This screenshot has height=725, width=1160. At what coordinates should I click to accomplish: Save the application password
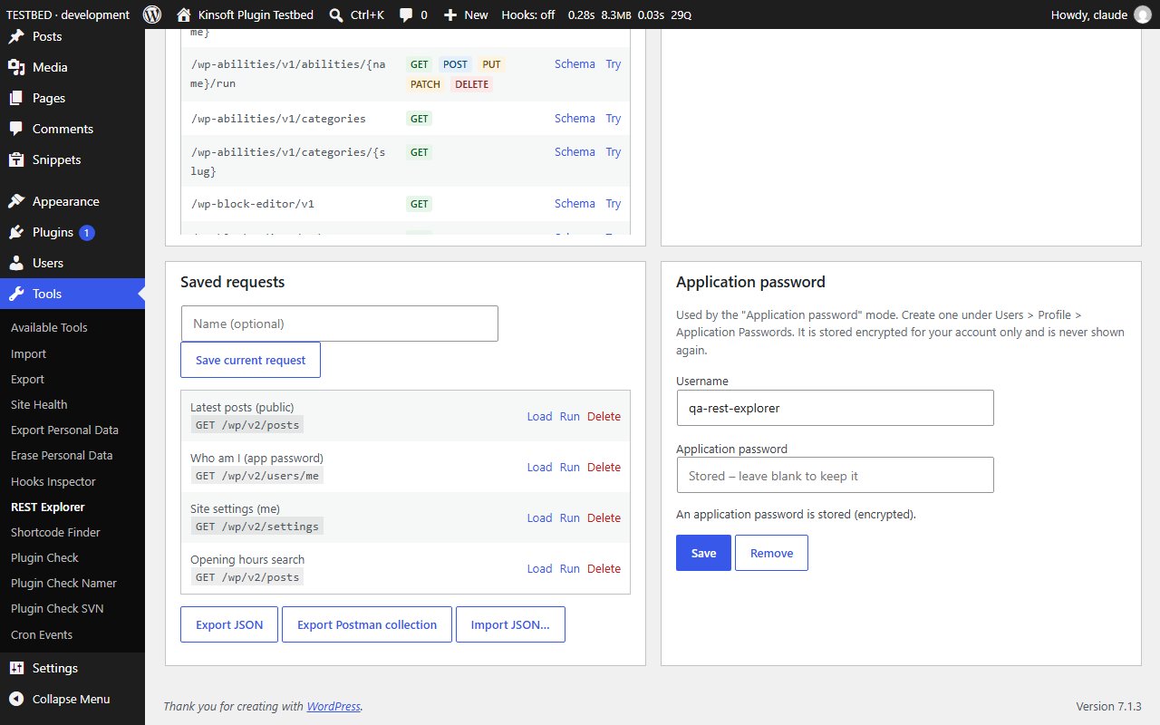(703, 553)
